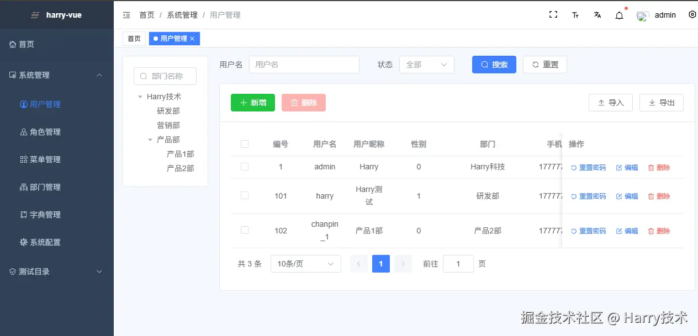698x336 pixels.
Task: Click the language switch icon
Action: 597,14
